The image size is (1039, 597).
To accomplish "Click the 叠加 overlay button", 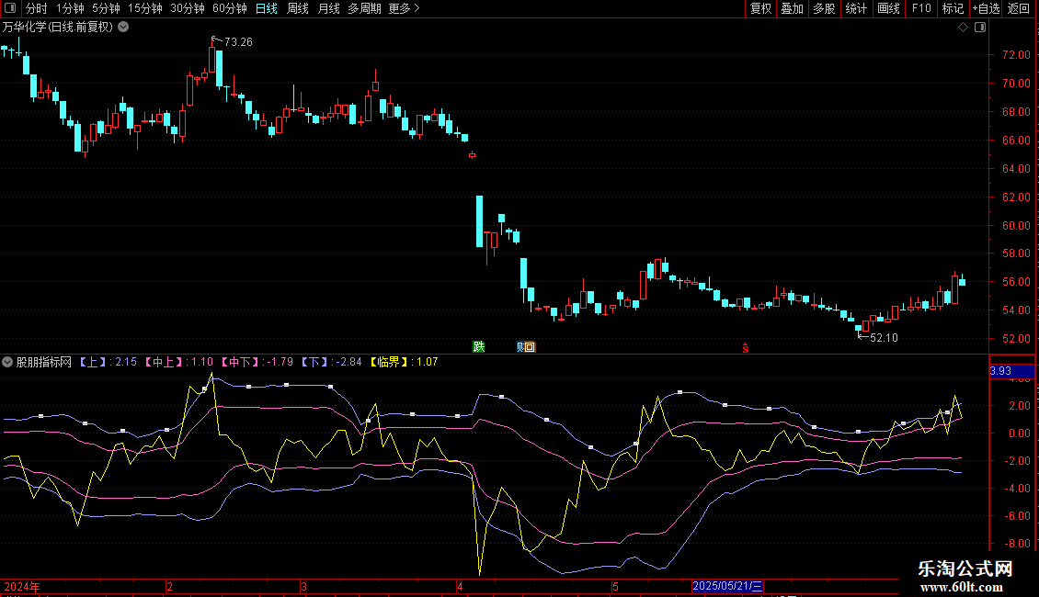I will click(793, 8).
